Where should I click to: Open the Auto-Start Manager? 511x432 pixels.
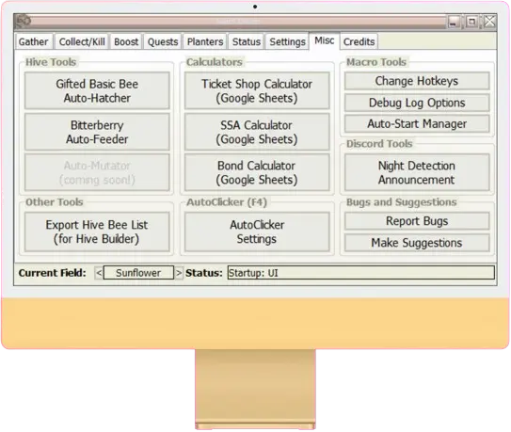click(417, 123)
